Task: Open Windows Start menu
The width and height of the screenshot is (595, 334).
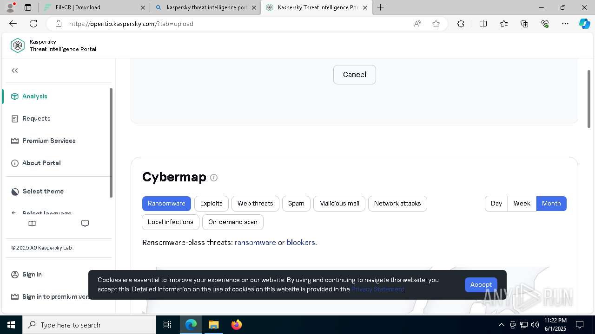Action: tap(11, 325)
